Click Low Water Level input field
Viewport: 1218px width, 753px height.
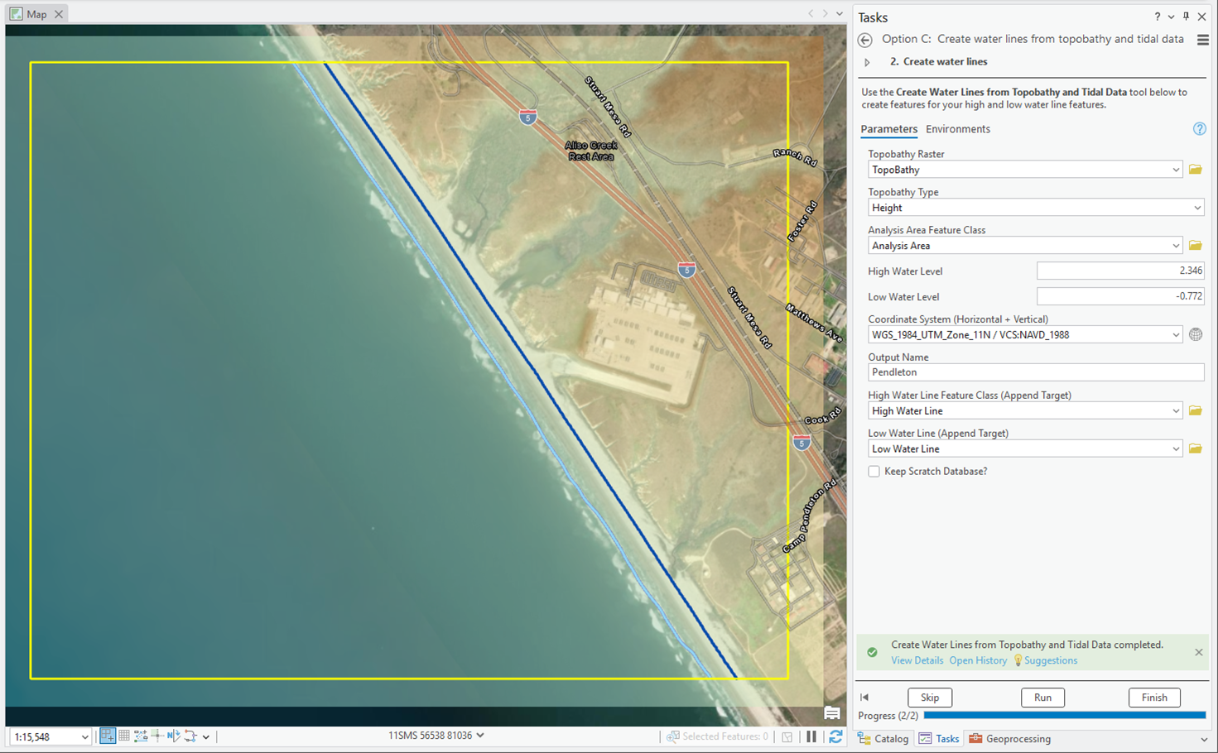click(1120, 296)
